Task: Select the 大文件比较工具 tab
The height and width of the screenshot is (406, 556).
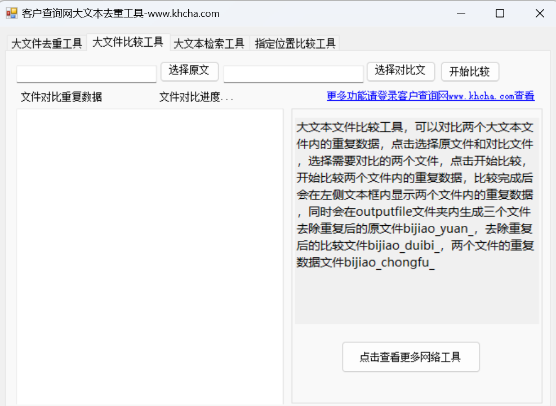Action: [x=128, y=42]
